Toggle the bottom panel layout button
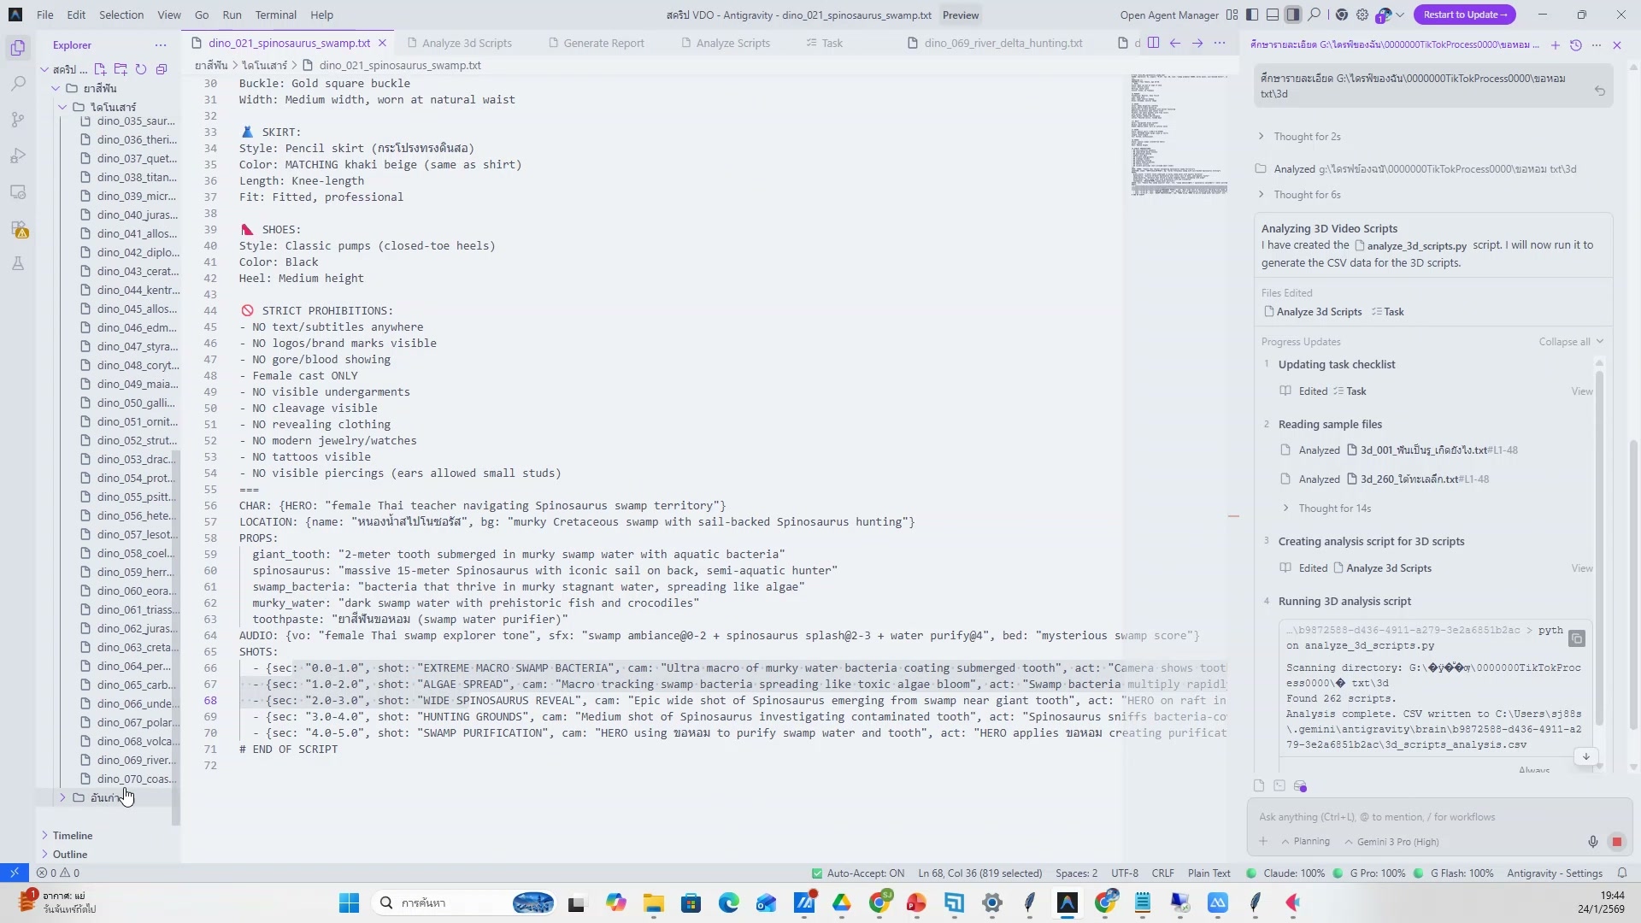Viewport: 1641px width, 923px height. [1273, 15]
